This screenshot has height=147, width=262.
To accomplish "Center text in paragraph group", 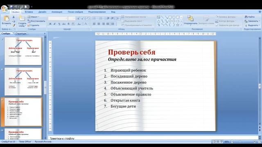I will coord(99,24).
